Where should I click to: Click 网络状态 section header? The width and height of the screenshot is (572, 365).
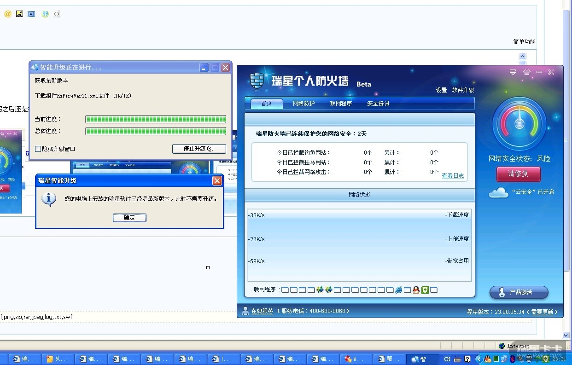359,195
